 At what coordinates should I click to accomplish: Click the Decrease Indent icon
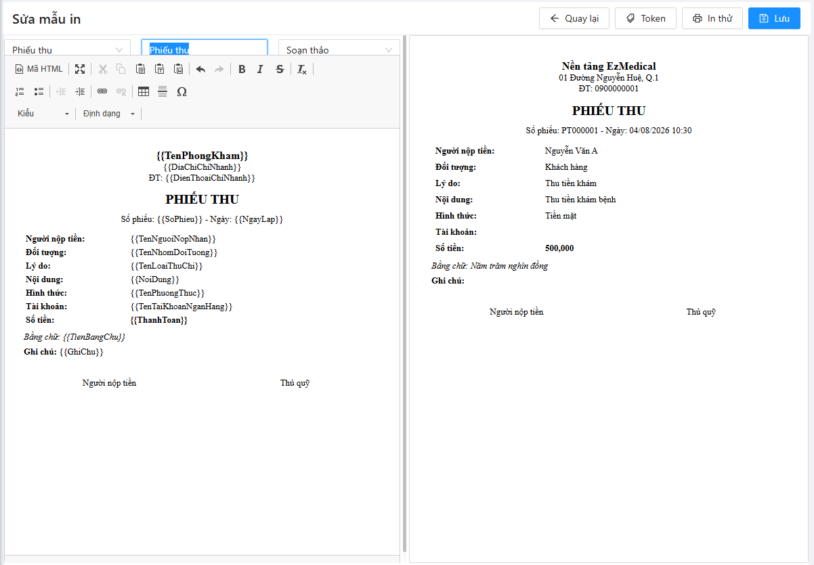point(61,91)
